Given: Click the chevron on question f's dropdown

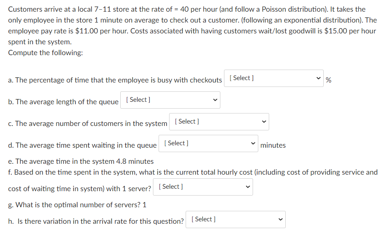Looking at the screenshot, I should pyautogui.click(x=247, y=187).
